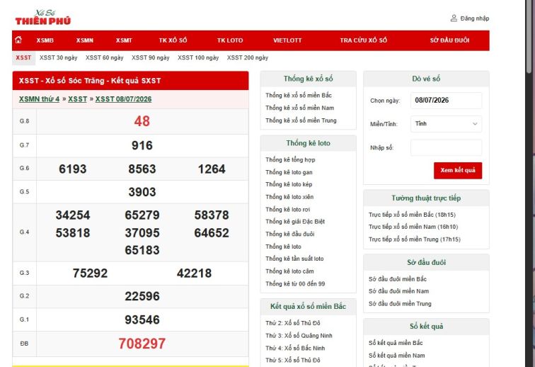Open the SỚ ĐẦU ĐUÔI menu
The width and height of the screenshot is (535, 367).
(x=449, y=40)
